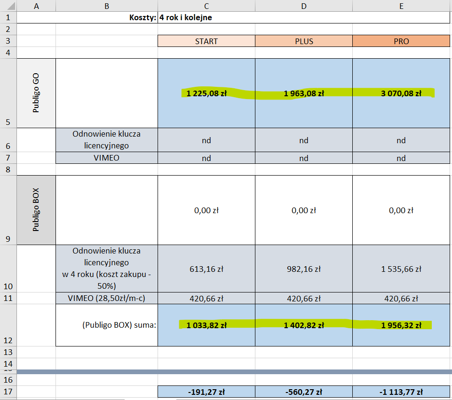The height and width of the screenshot is (400, 452).
Task: Select the vertical "Publigo GO" label cell
Action: click(x=36, y=93)
